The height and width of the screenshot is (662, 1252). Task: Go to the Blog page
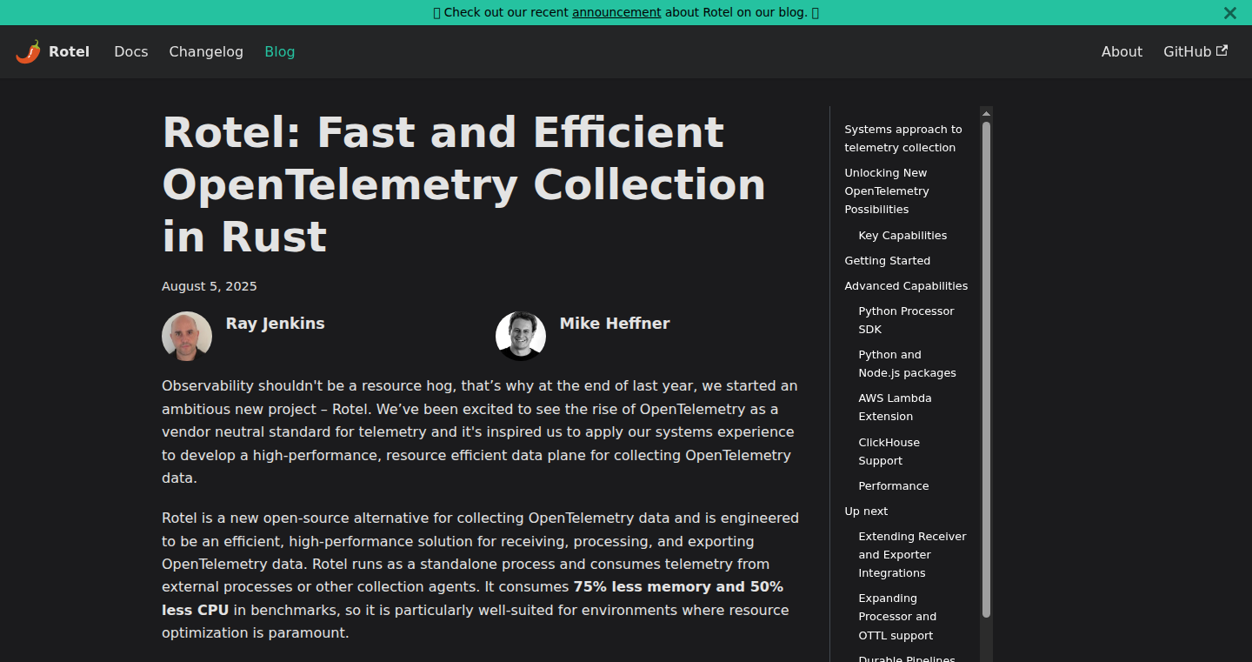280,51
